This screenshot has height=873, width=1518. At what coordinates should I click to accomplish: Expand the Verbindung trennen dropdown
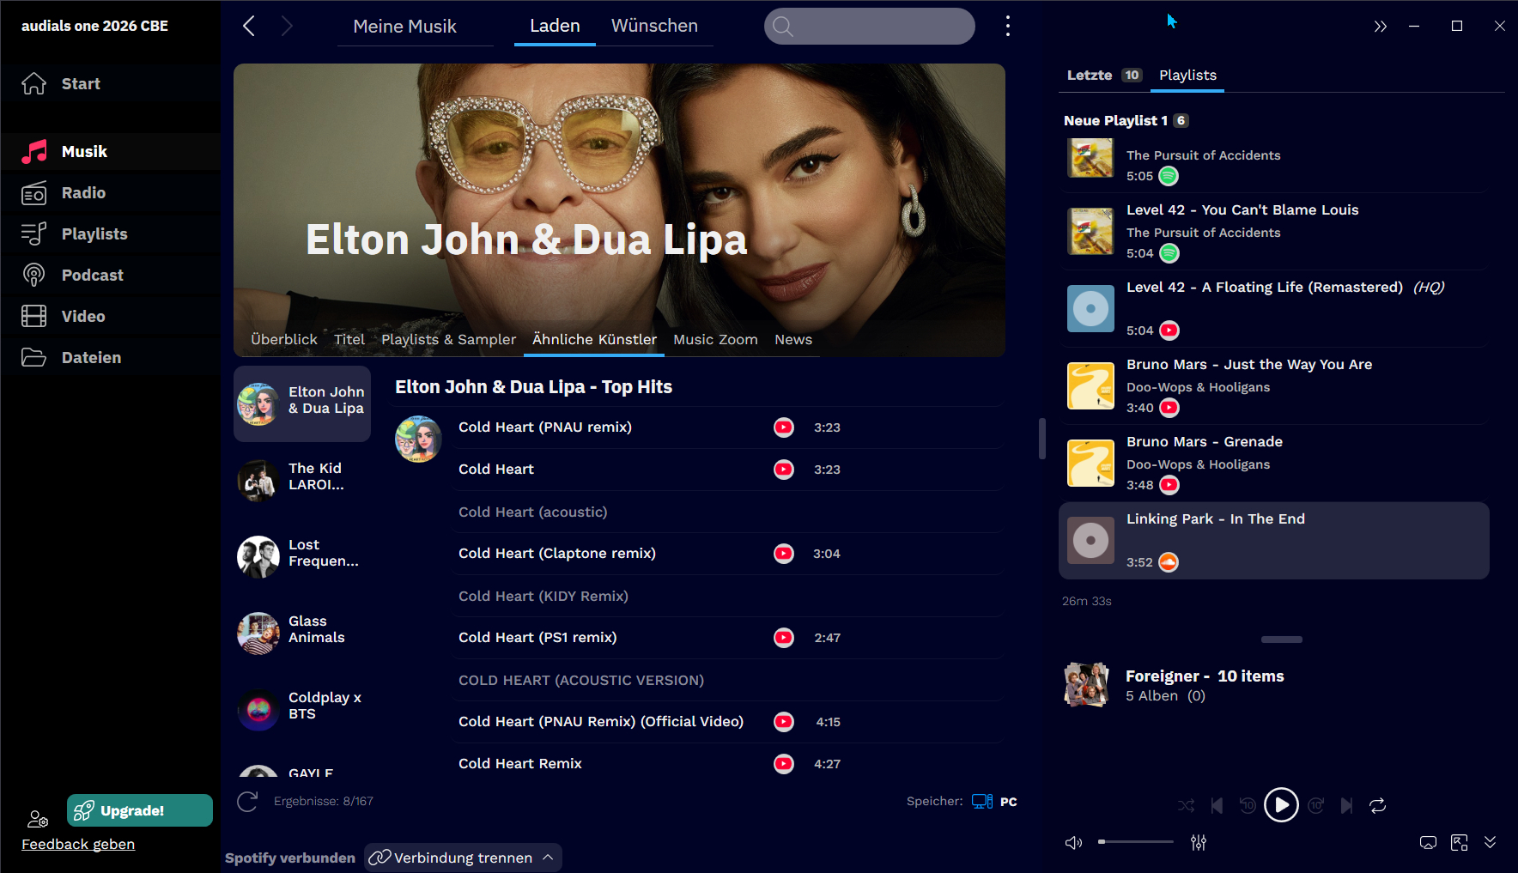[548, 858]
